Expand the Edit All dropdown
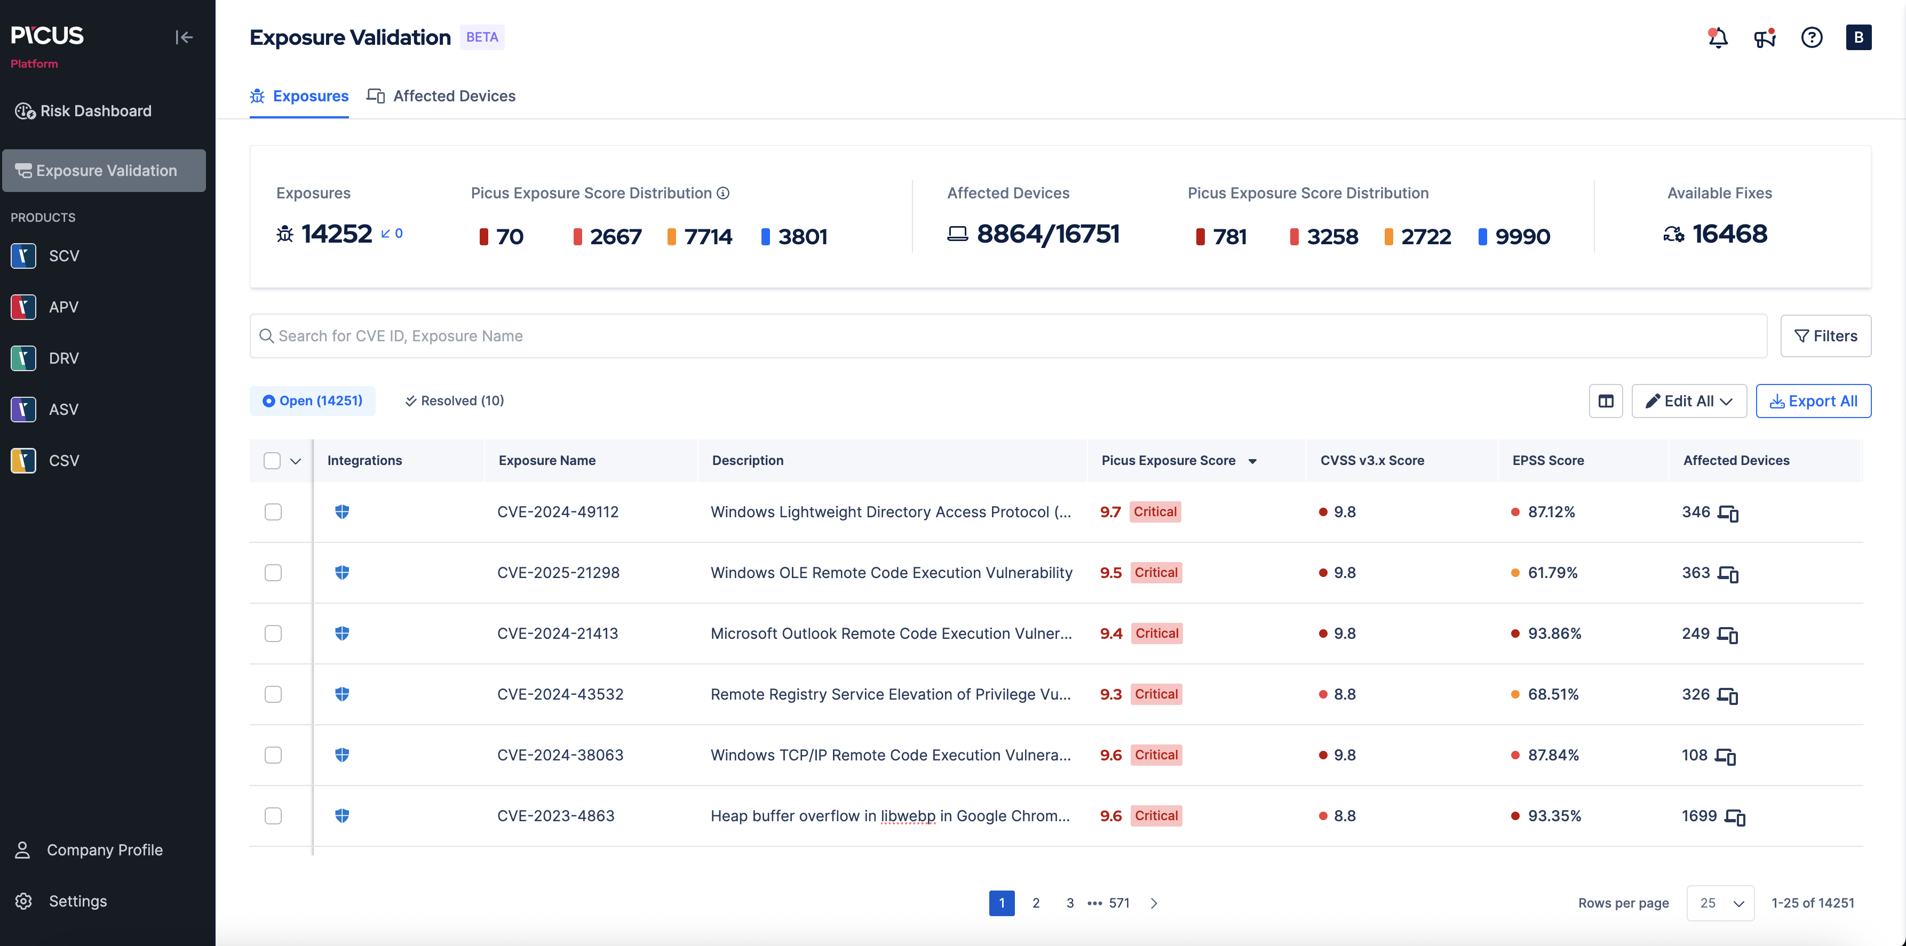Viewport: 1906px width, 946px height. 1688,401
